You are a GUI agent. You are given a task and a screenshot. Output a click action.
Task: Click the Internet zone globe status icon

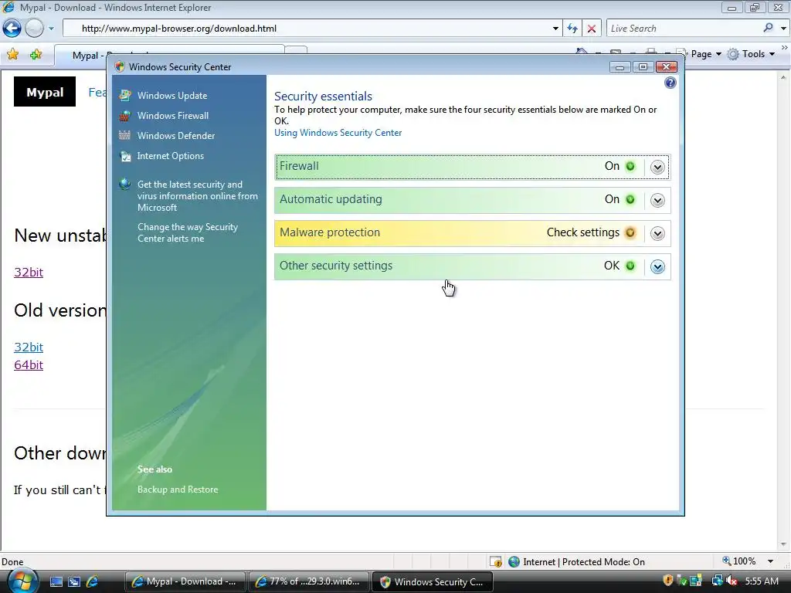(514, 561)
